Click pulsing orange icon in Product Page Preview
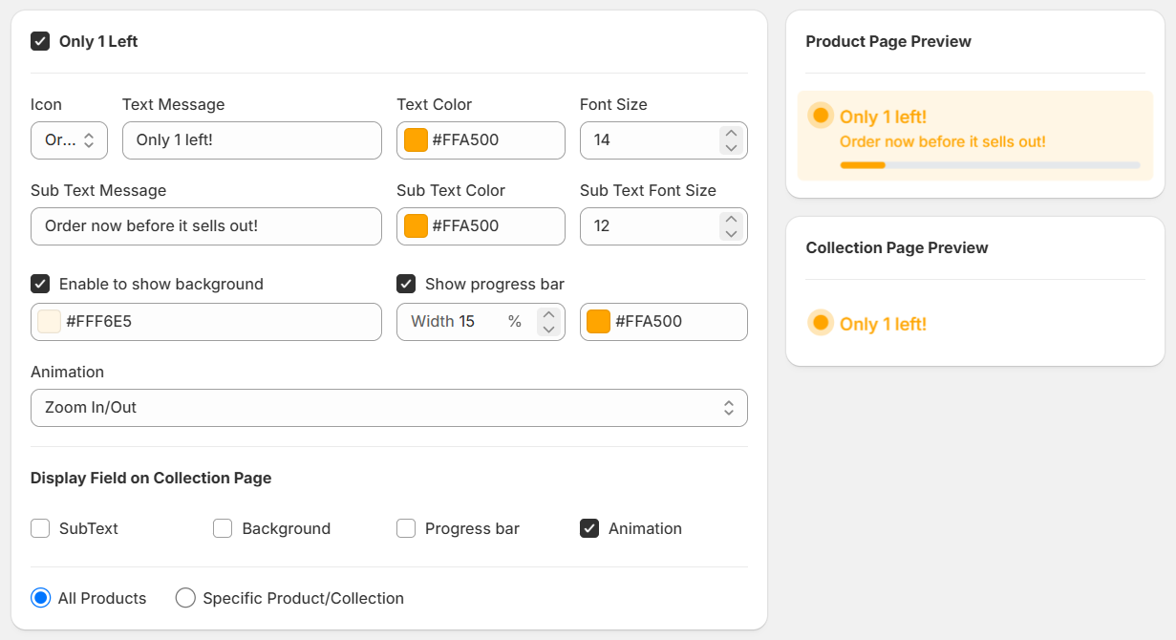Image resolution: width=1176 pixels, height=640 pixels. point(821,115)
